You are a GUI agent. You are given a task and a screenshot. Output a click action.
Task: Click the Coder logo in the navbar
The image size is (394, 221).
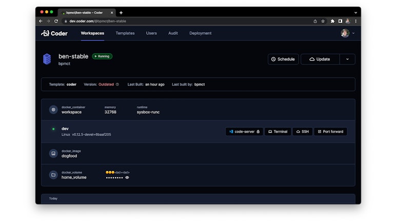click(54, 33)
